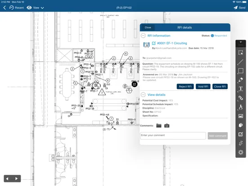Click the Potential Schedule Impact row
This screenshot has height=186, width=248.
[x=160, y=104]
